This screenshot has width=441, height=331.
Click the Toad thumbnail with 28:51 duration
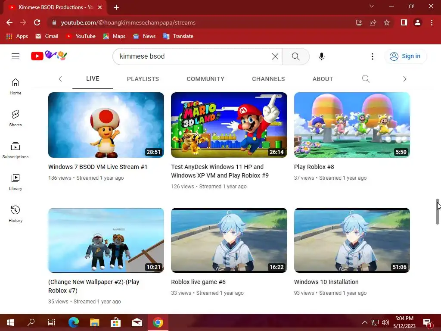[x=106, y=125]
